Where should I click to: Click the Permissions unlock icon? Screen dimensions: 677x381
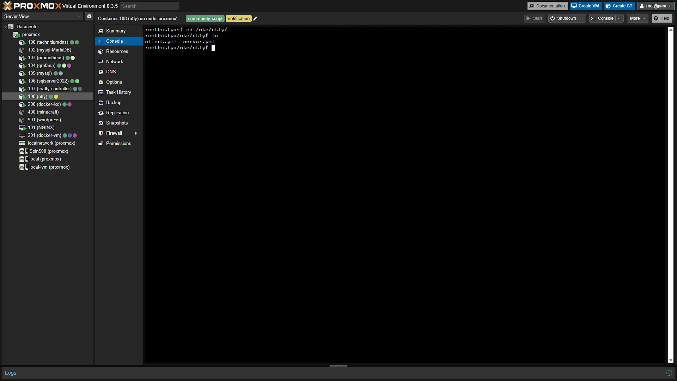101,144
